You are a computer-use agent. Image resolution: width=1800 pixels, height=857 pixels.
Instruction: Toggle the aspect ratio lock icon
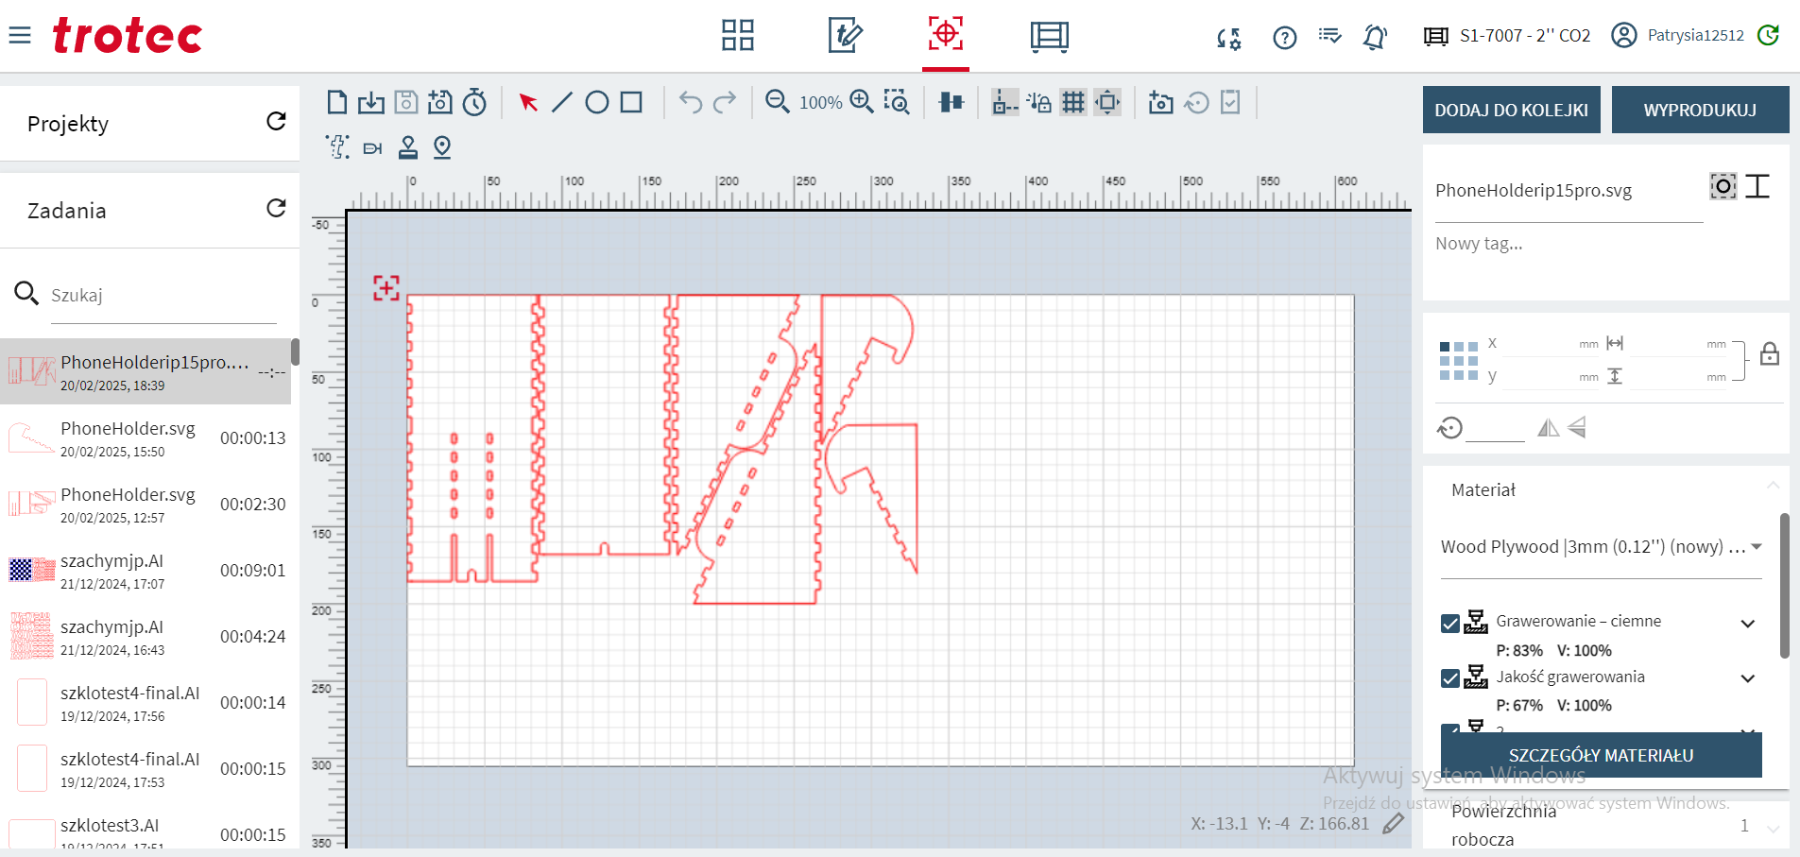(x=1770, y=354)
